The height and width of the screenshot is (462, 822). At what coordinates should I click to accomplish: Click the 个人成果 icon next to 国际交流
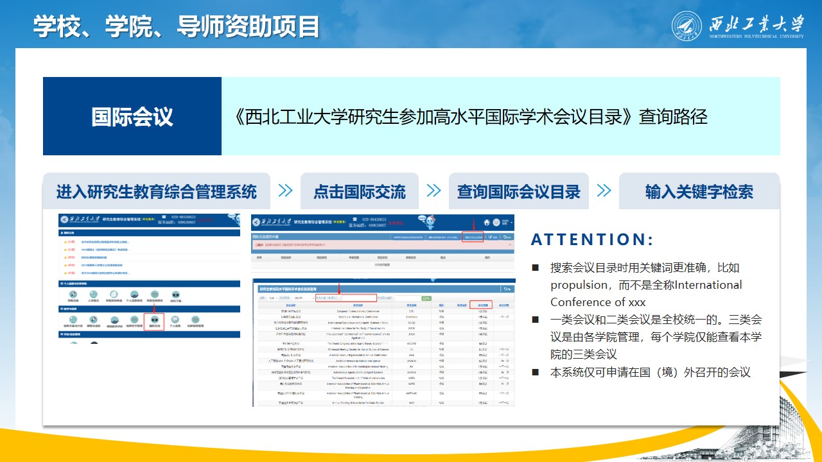pos(175,321)
